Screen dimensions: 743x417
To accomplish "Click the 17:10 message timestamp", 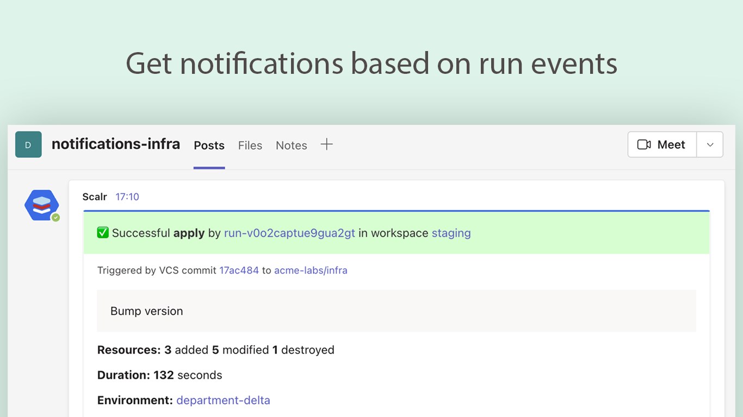I will pos(127,197).
